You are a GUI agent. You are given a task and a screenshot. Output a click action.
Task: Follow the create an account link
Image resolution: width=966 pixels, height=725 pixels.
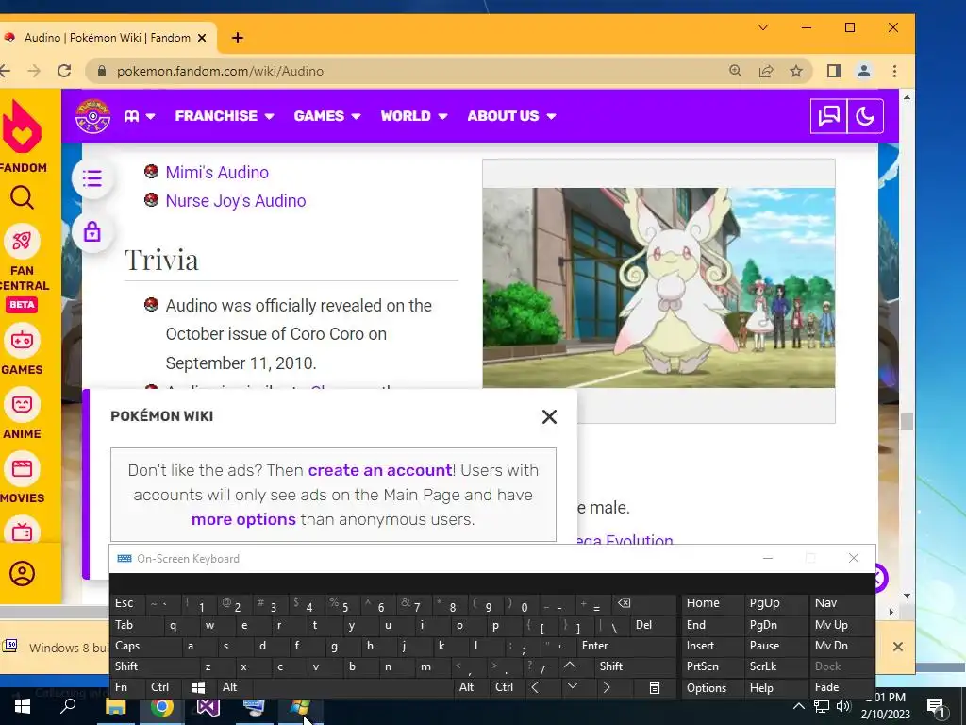pyautogui.click(x=380, y=470)
